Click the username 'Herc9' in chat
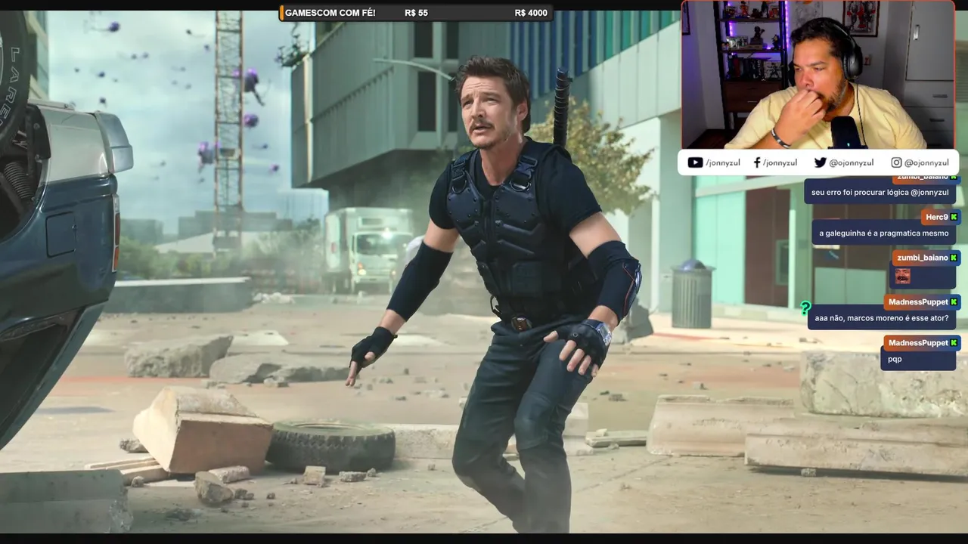Screen dimensions: 968x544 tap(936, 217)
